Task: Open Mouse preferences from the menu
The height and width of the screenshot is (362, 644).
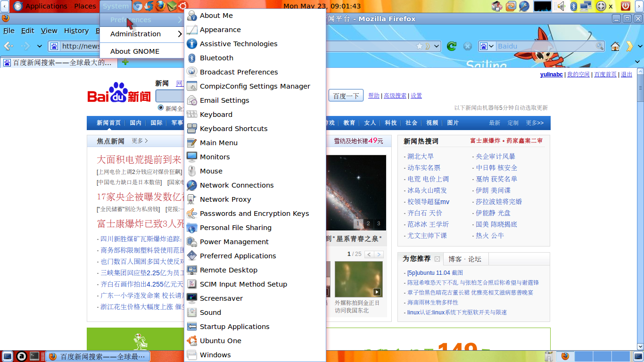Action: click(x=255, y=171)
